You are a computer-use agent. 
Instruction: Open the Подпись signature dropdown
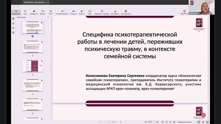pos(74,12)
